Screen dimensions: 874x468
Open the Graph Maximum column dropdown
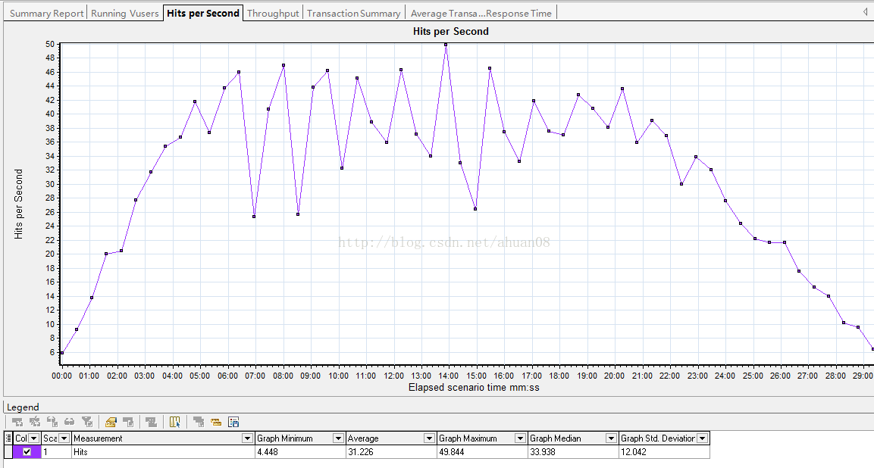520,438
